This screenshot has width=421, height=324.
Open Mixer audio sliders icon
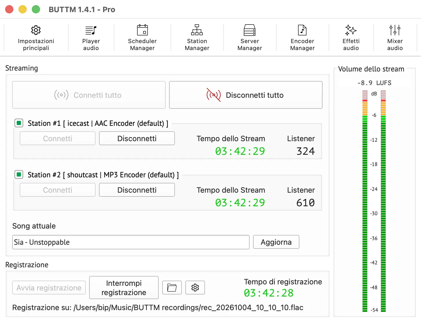click(x=395, y=30)
